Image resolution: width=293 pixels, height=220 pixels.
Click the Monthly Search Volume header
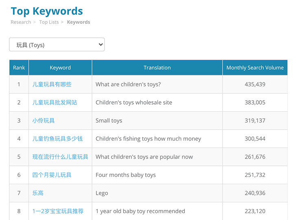click(255, 68)
